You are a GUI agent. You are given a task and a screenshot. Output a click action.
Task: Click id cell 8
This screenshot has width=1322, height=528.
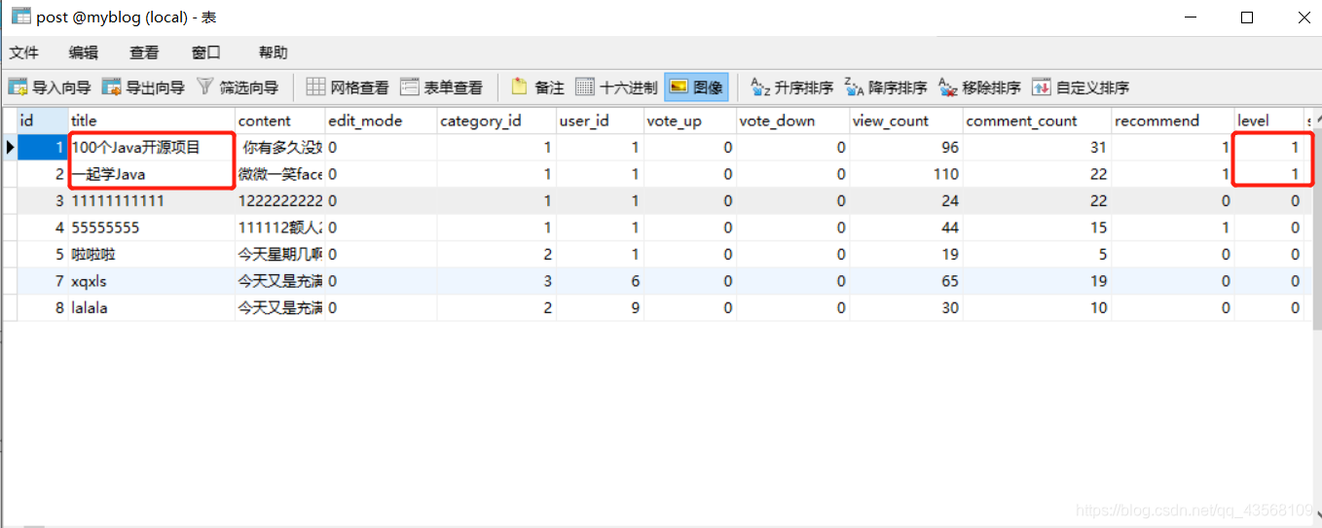[42, 307]
